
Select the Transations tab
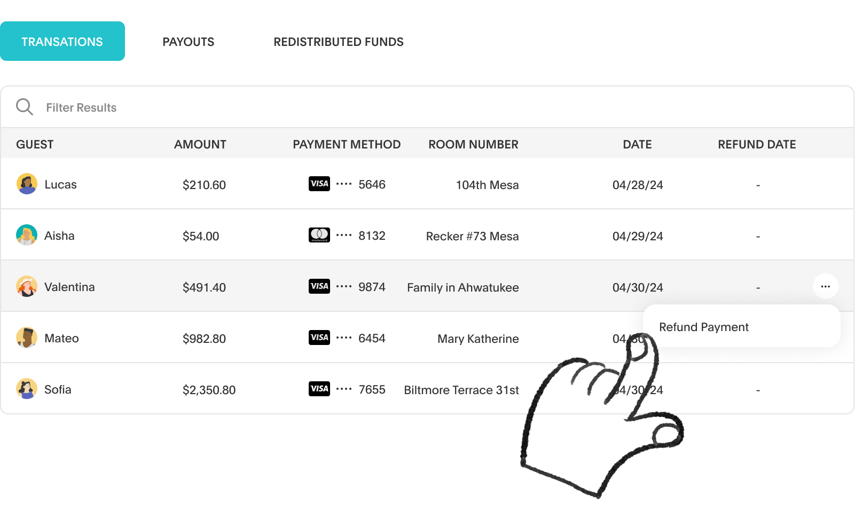(x=62, y=42)
